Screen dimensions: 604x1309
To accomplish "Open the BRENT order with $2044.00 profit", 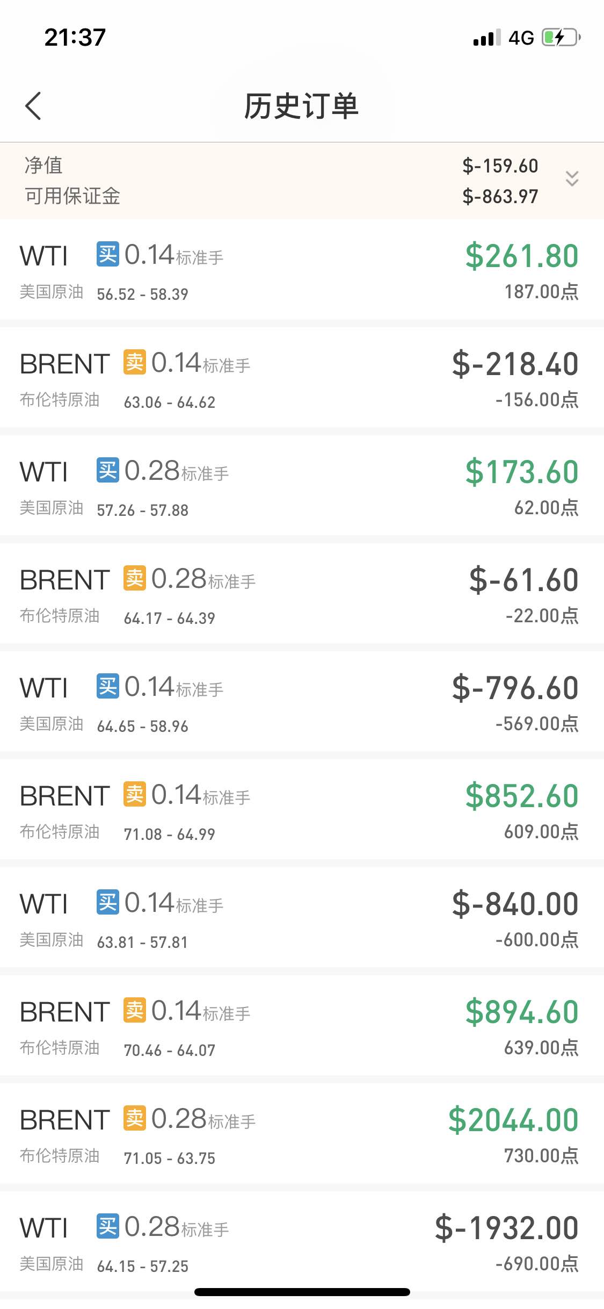I will pyautogui.click(x=302, y=1134).
